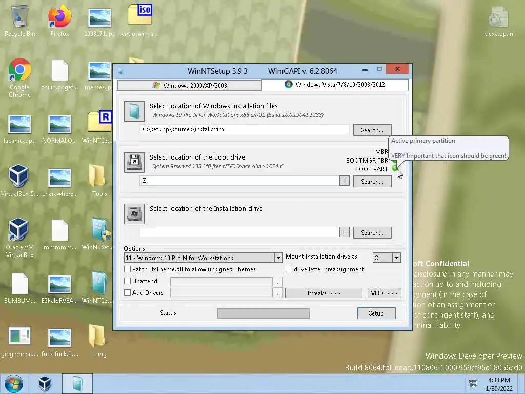Select the BUMBUM file icon
Screen dimensions: 525x394
(19, 288)
